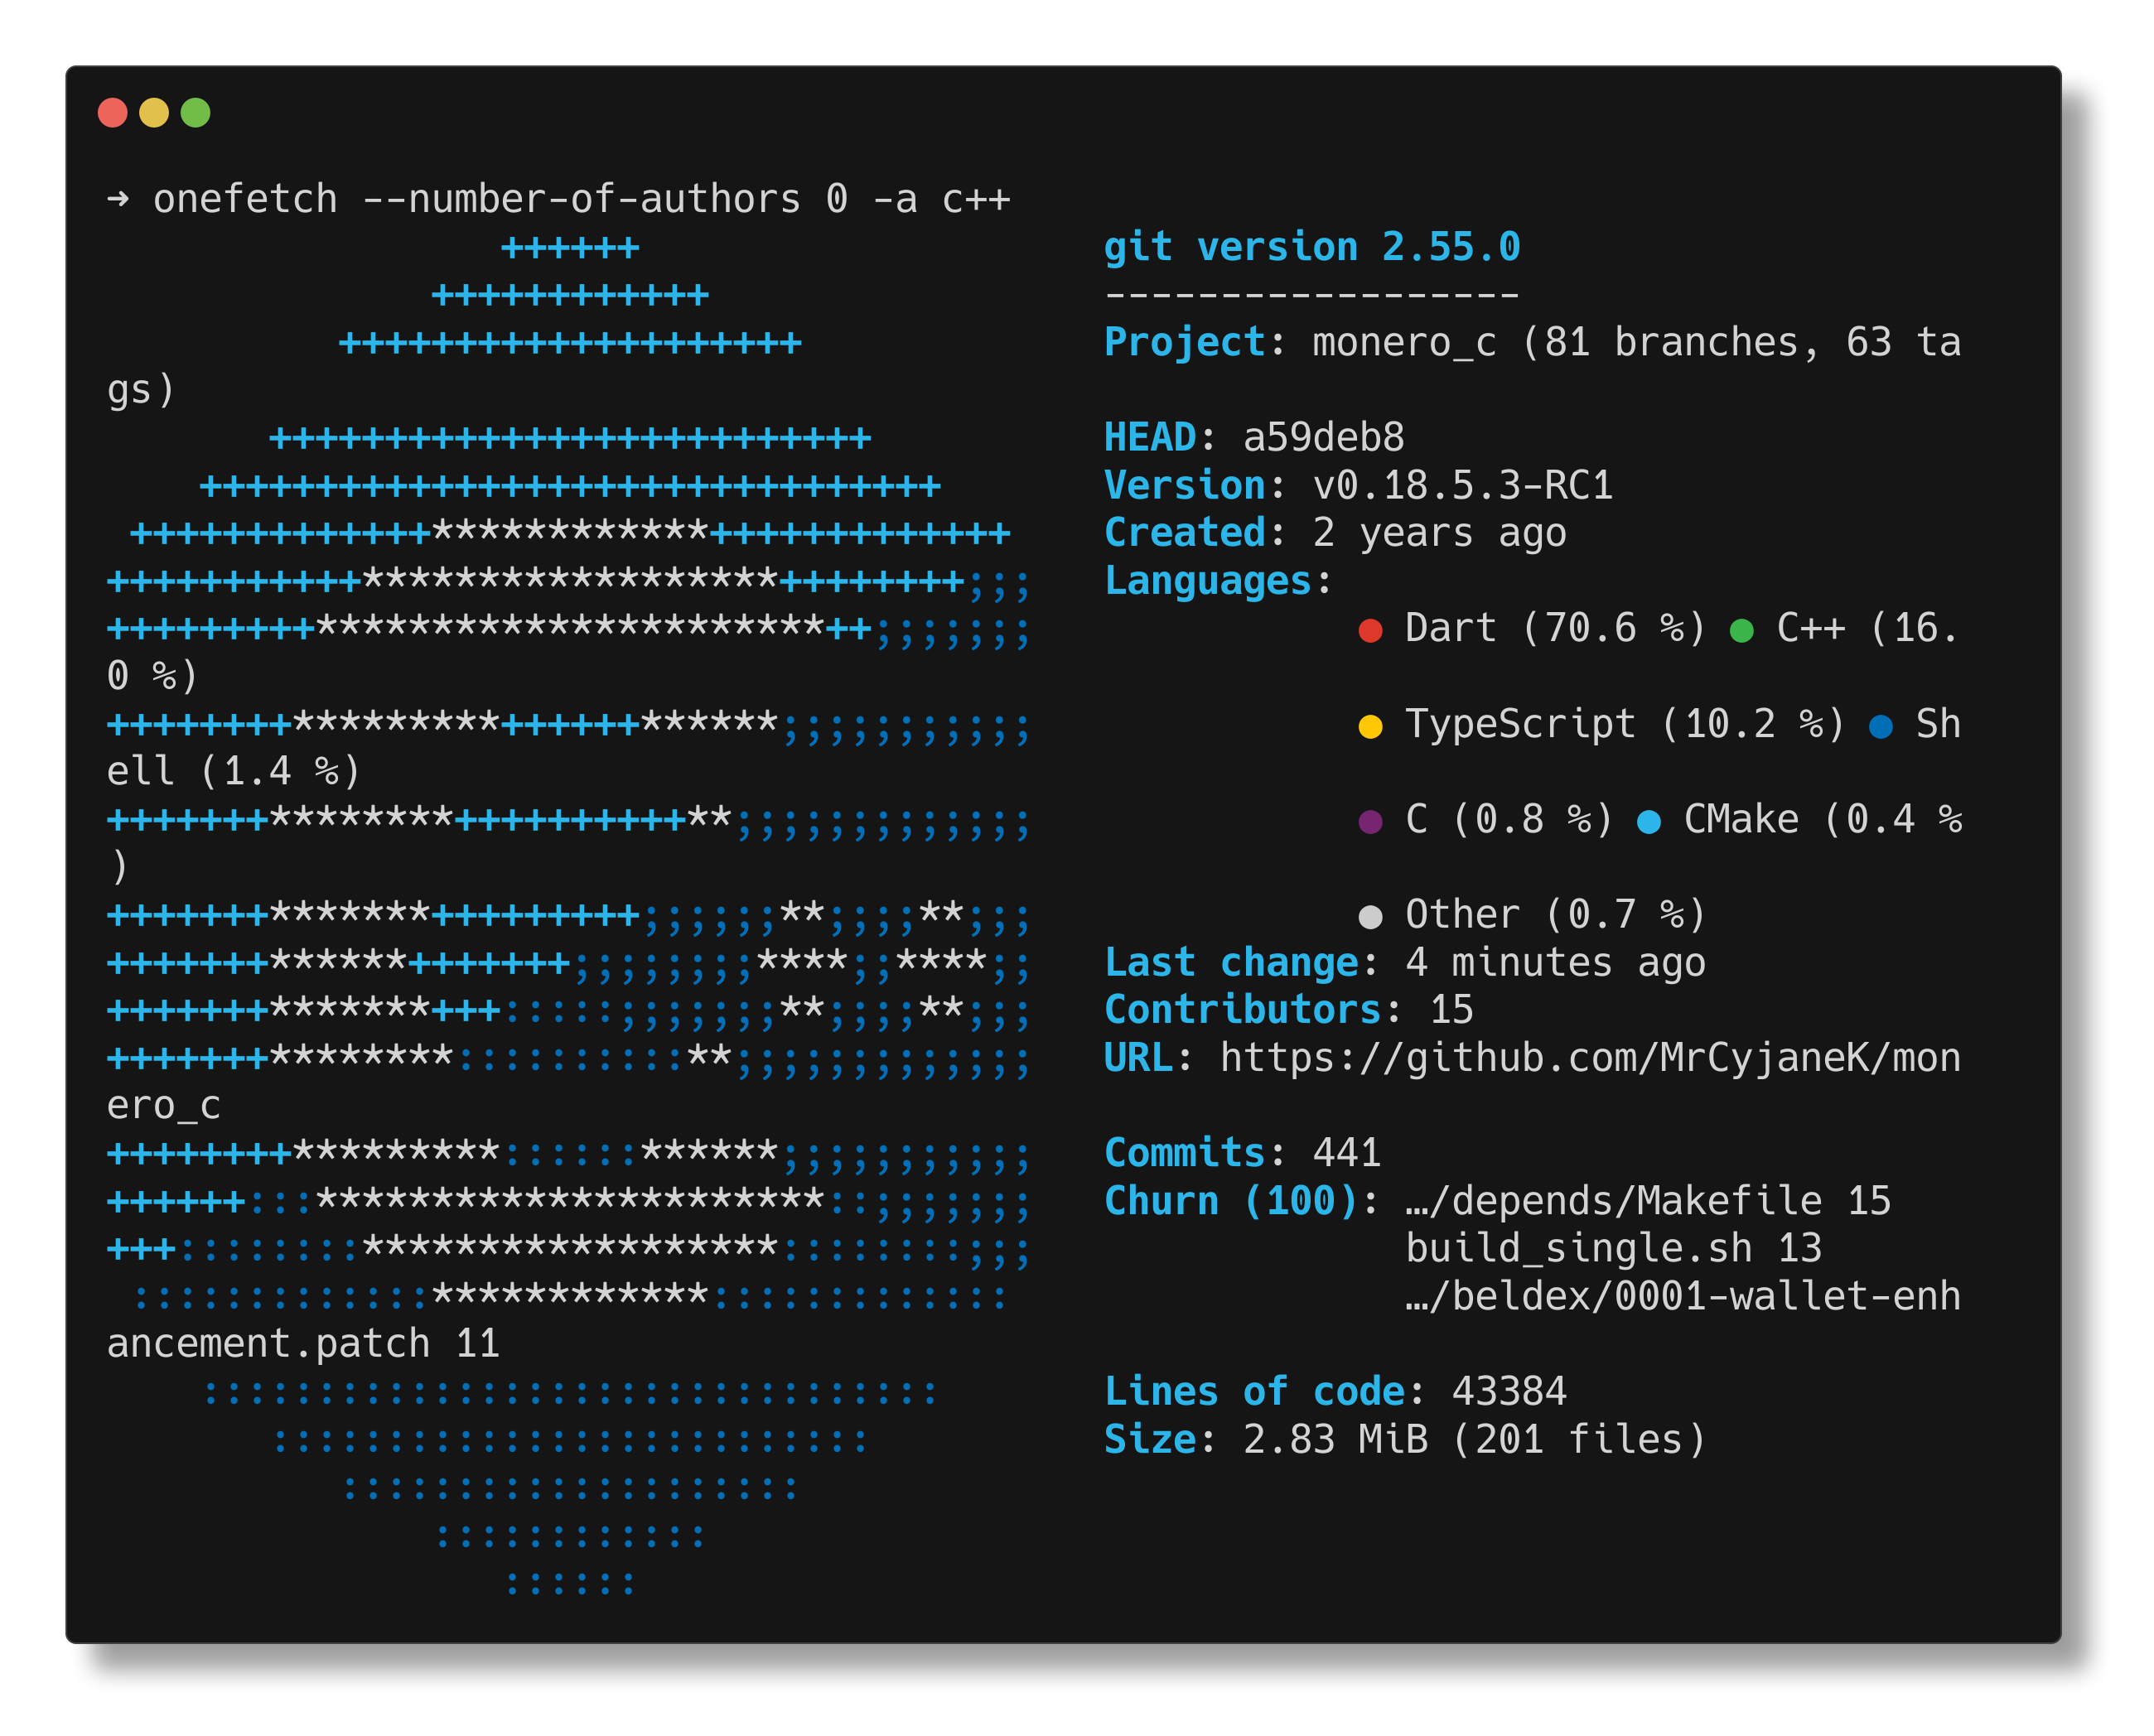The width and height of the screenshot is (2154, 1736).
Task: Click 'Contributors: 15' line
Action: tap(1288, 1010)
